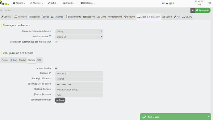This screenshot has width=213, height=120.
Task: Select the Github repository tab
Action: [x=14, y=60]
